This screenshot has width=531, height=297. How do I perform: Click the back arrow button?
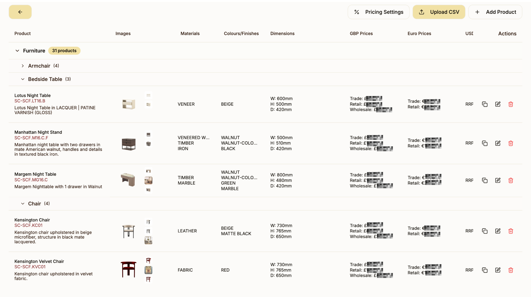click(20, 12)
